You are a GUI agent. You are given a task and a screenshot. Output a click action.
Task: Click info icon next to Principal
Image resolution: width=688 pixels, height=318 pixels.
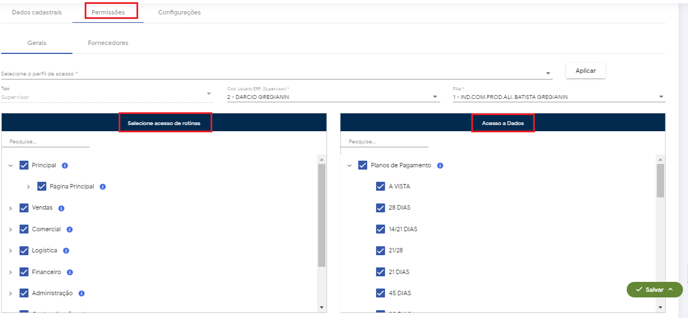pyautogui.click(x=65, y=166)
